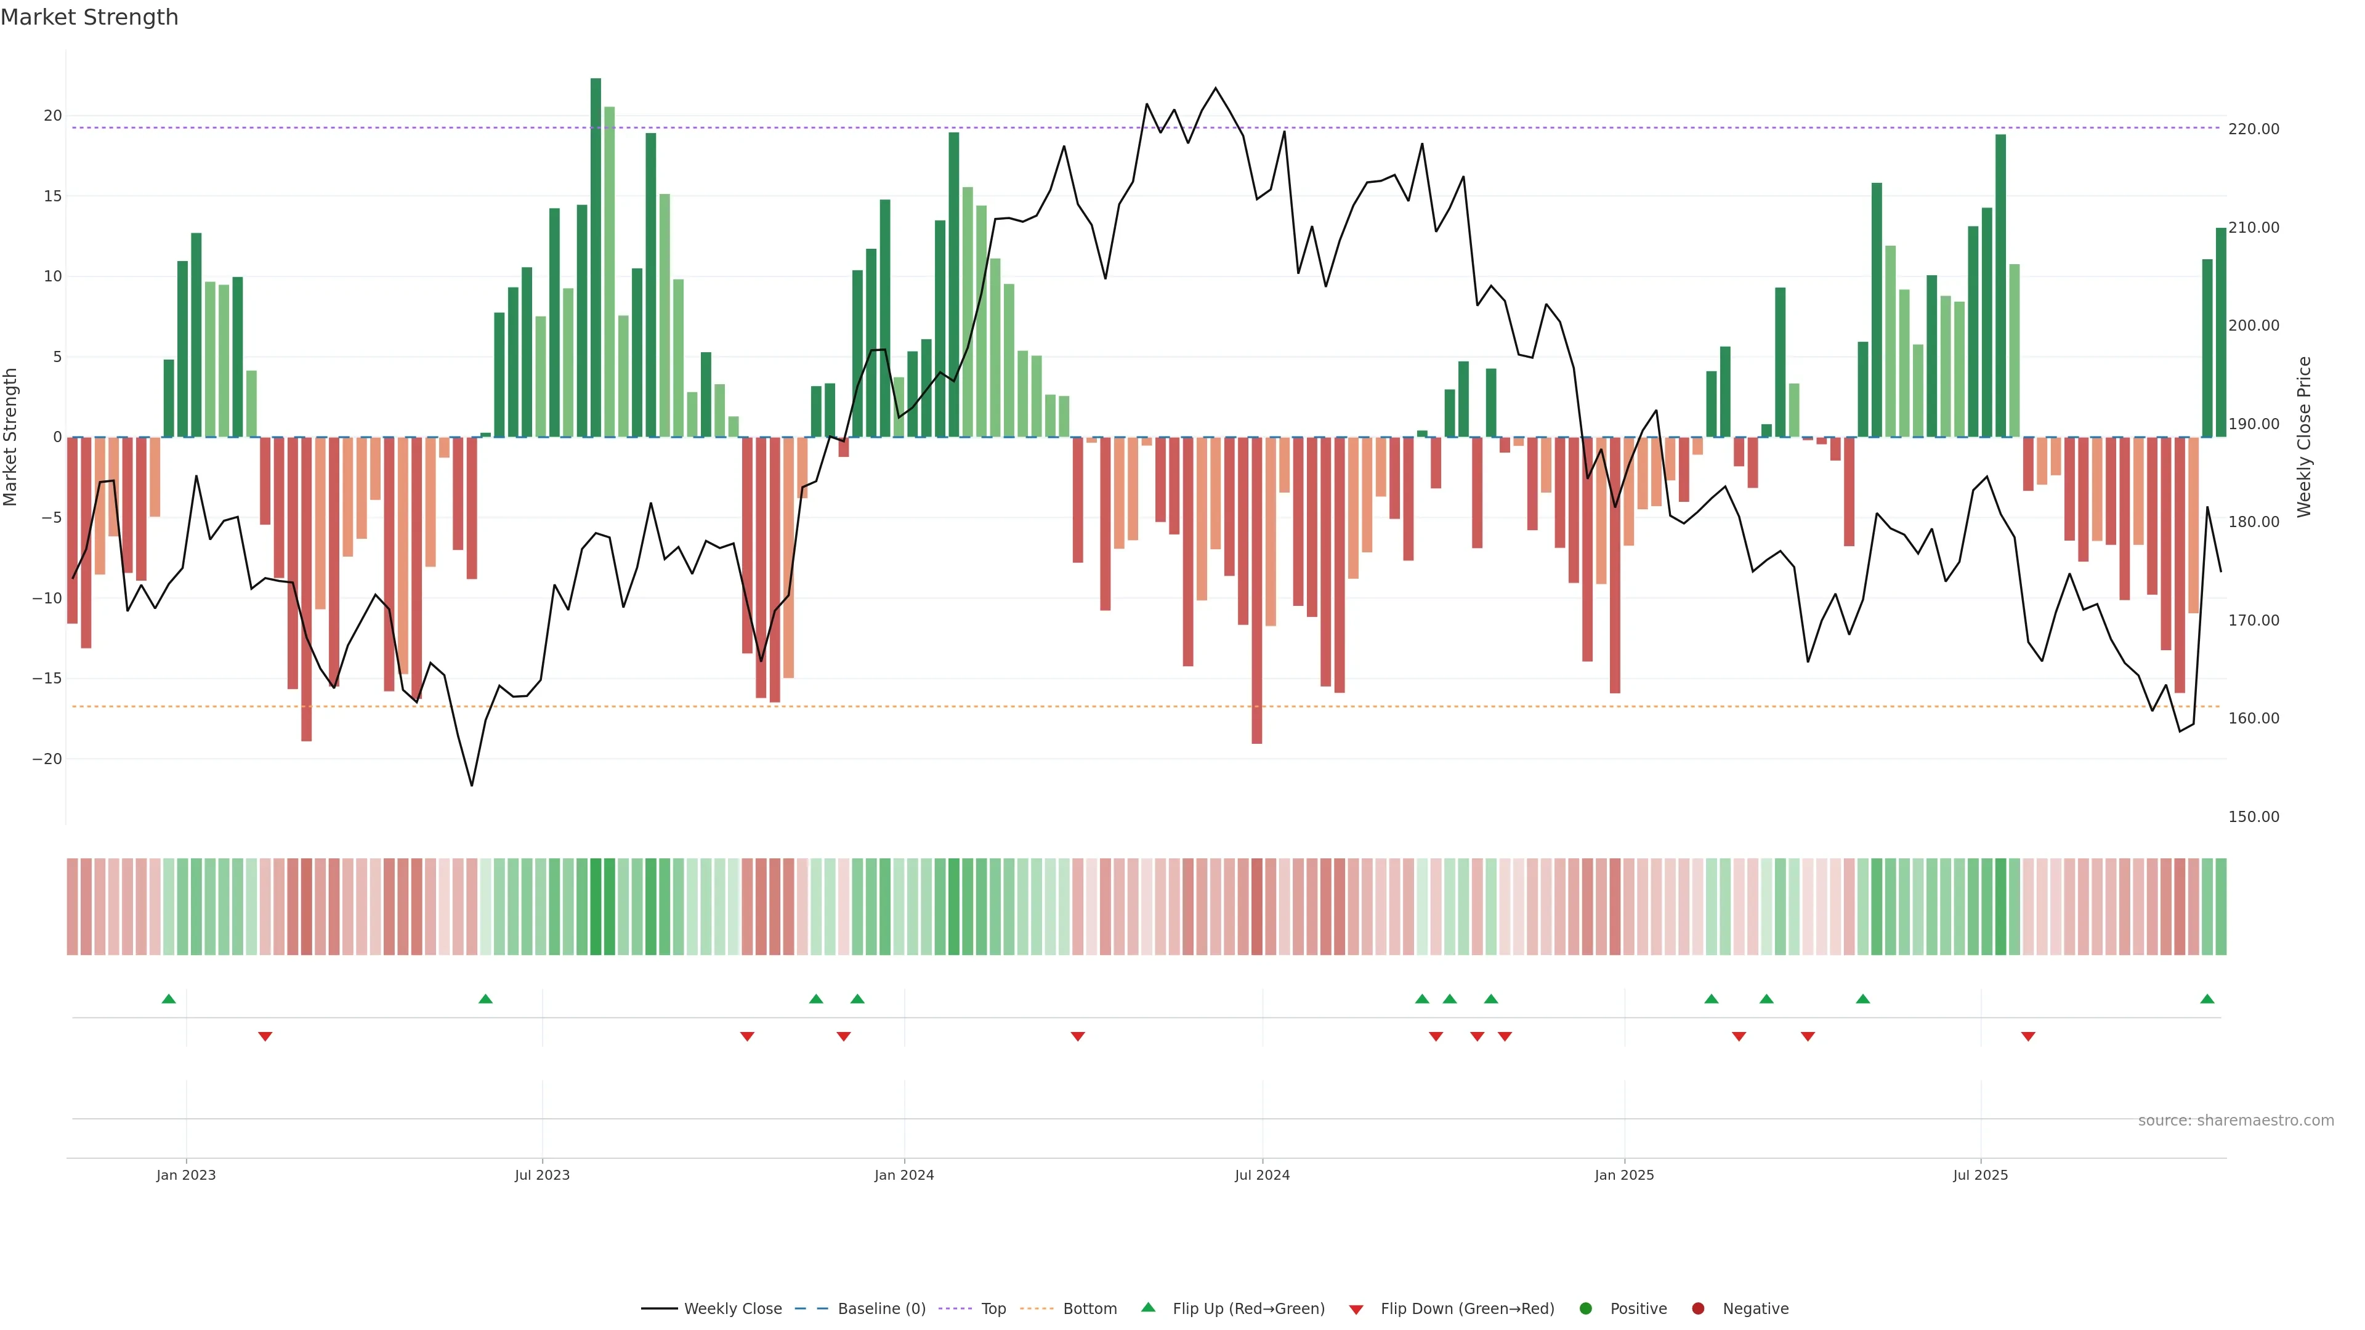Image resolution: width=2365 pixels, height=1330 pixels.
Task: Click the Jul 2024 x-axis label
Action: 1261,1175
